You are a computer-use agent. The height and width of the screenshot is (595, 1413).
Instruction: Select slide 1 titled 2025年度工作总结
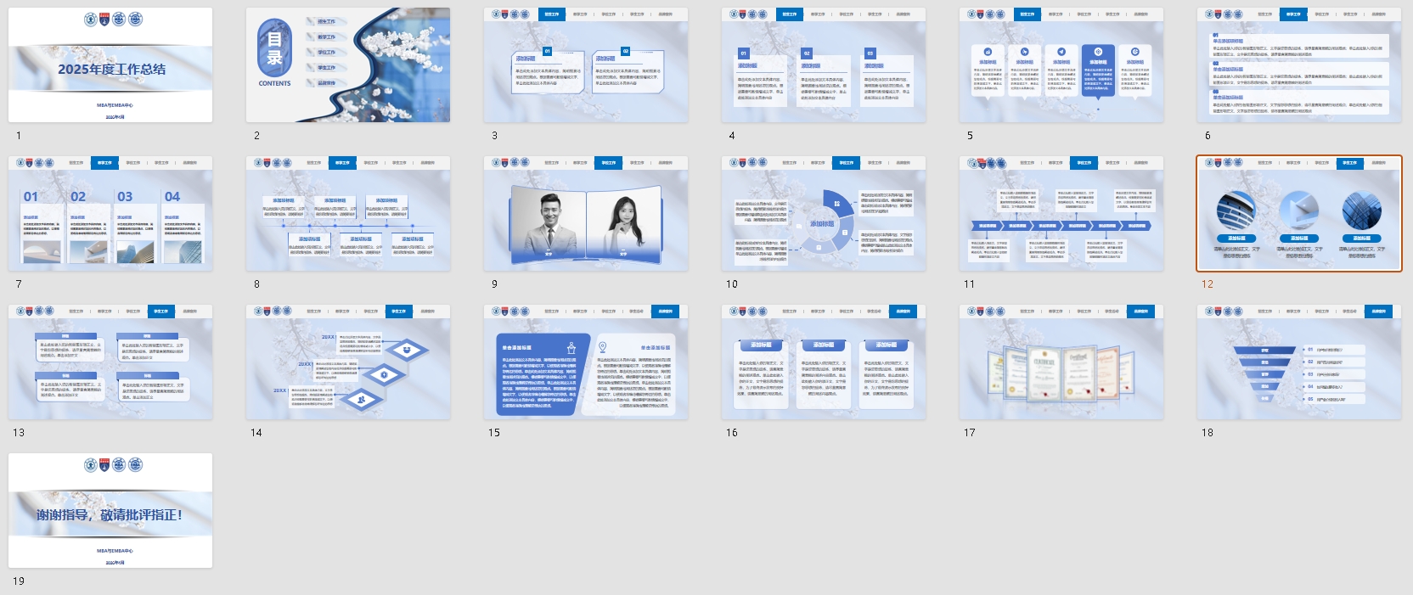(110, 65)
